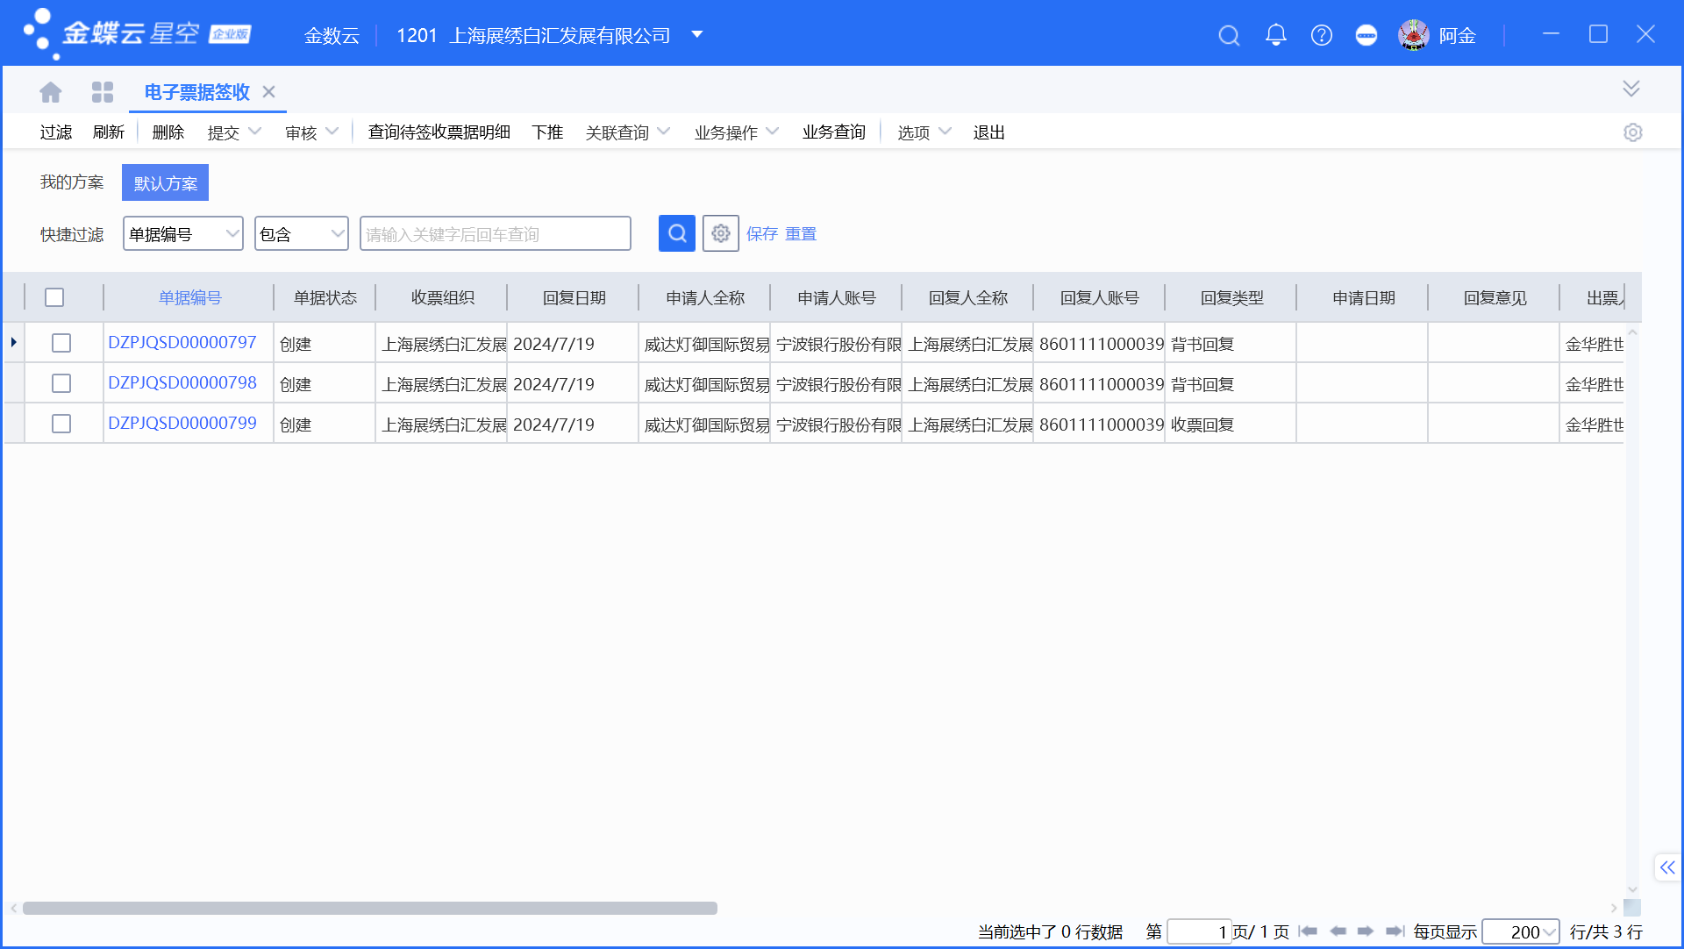Click the horizontal scrollbar thumb
Image resolution: width=1684 pixels, height=949 pixels.
click(370, 908)
